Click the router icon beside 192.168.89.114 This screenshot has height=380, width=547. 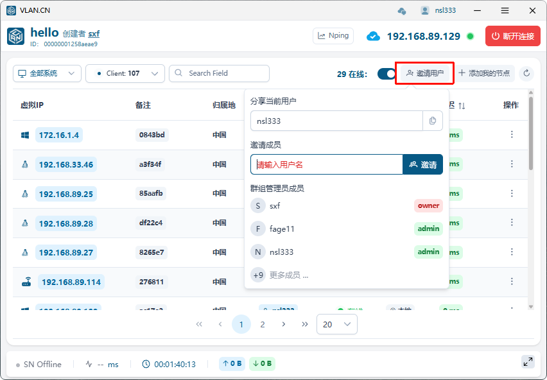[x=26, y=282]
